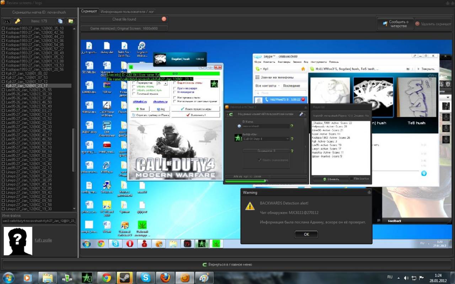Open the Windows Start menu

(9, 278)
